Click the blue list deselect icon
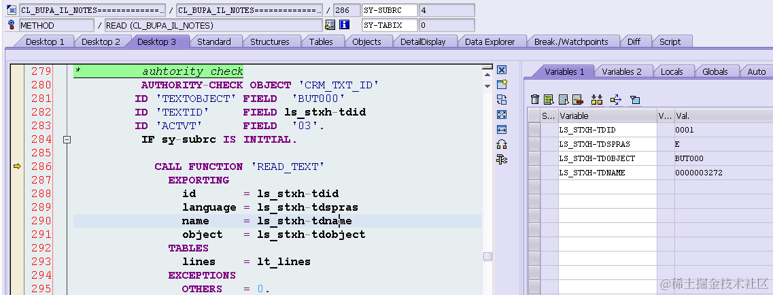Viewport: 773px width, 295px height. pos(564,99)
